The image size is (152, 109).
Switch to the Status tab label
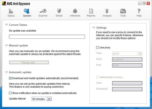(11, 16)
